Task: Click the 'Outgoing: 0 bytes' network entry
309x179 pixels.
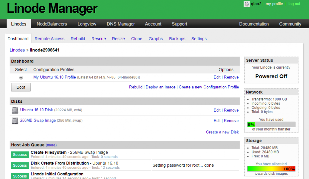Action: (x=266, y=108)
